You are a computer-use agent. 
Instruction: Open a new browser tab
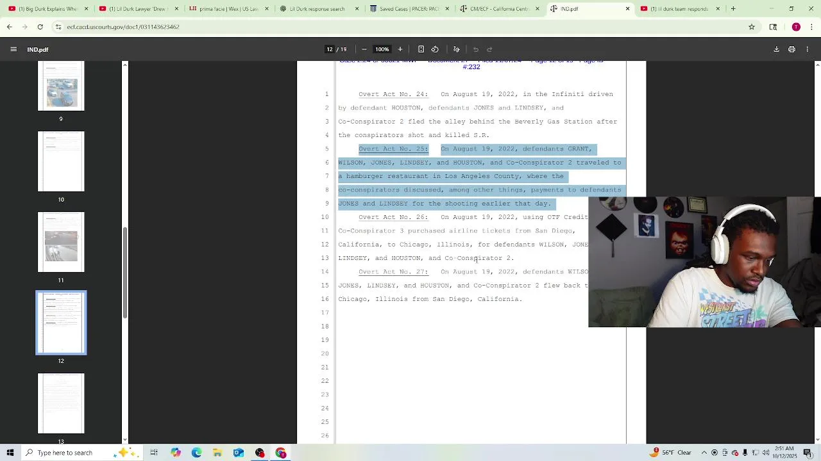733,9
